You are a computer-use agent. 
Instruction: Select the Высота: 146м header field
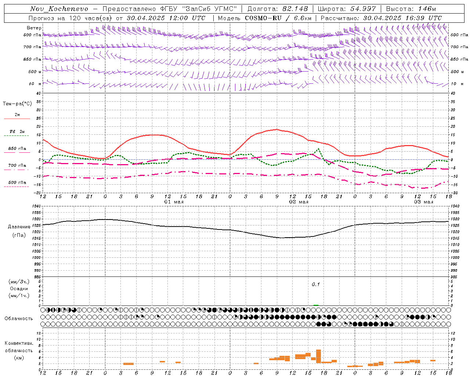[x=411, y=9]
